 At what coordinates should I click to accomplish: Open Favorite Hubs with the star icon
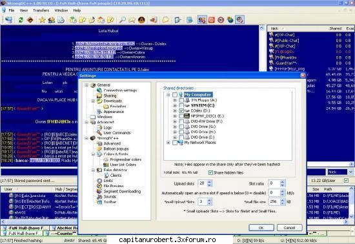(x=42, y=20)
